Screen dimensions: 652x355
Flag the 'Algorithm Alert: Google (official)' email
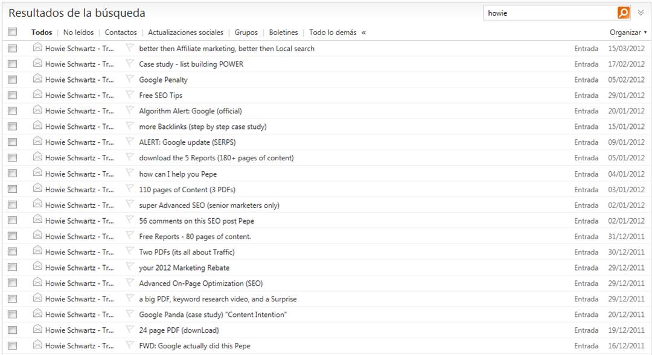(x=130, y=110)
